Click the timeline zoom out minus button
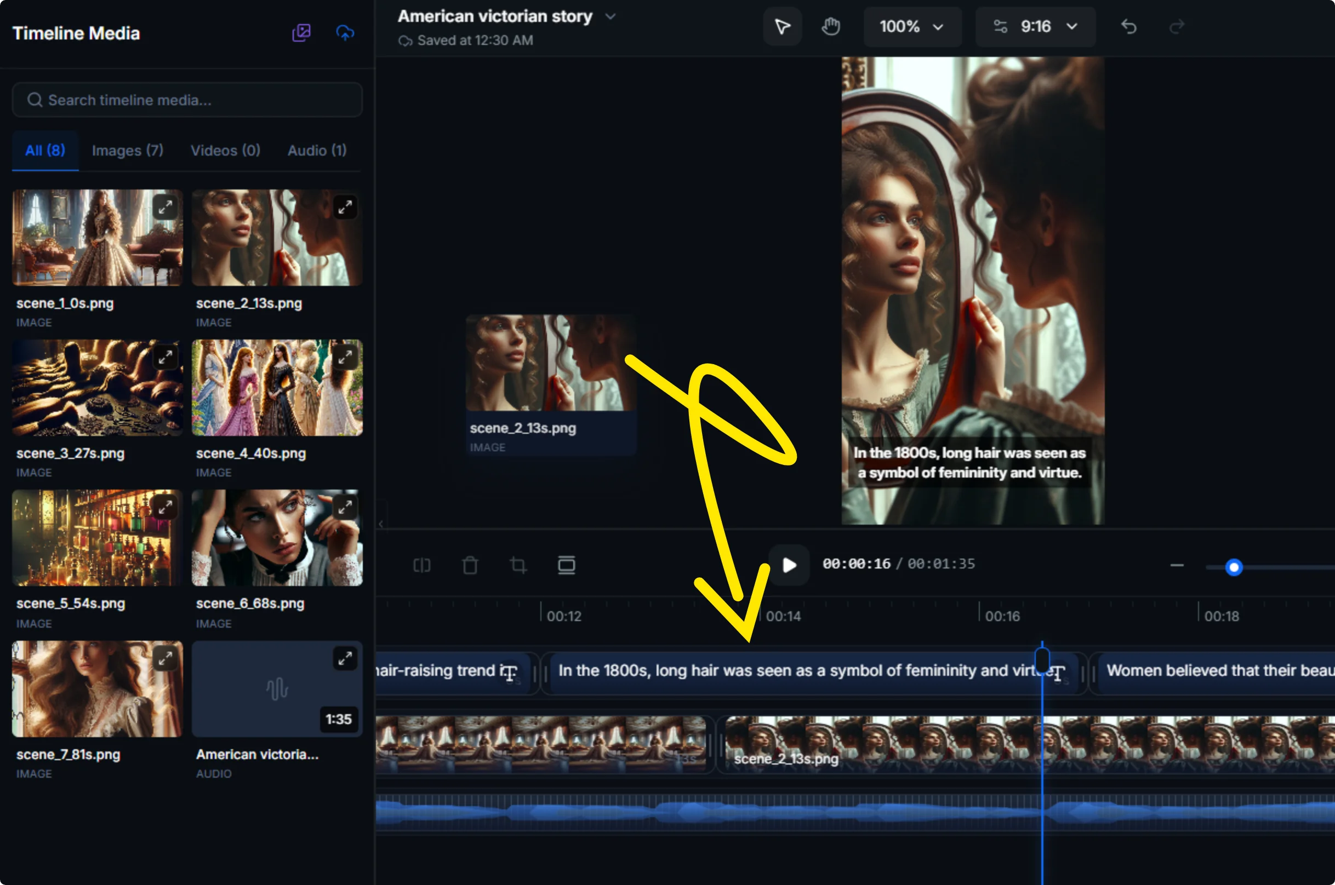Screen dimensions: 1335x885 pos(1177,565)
